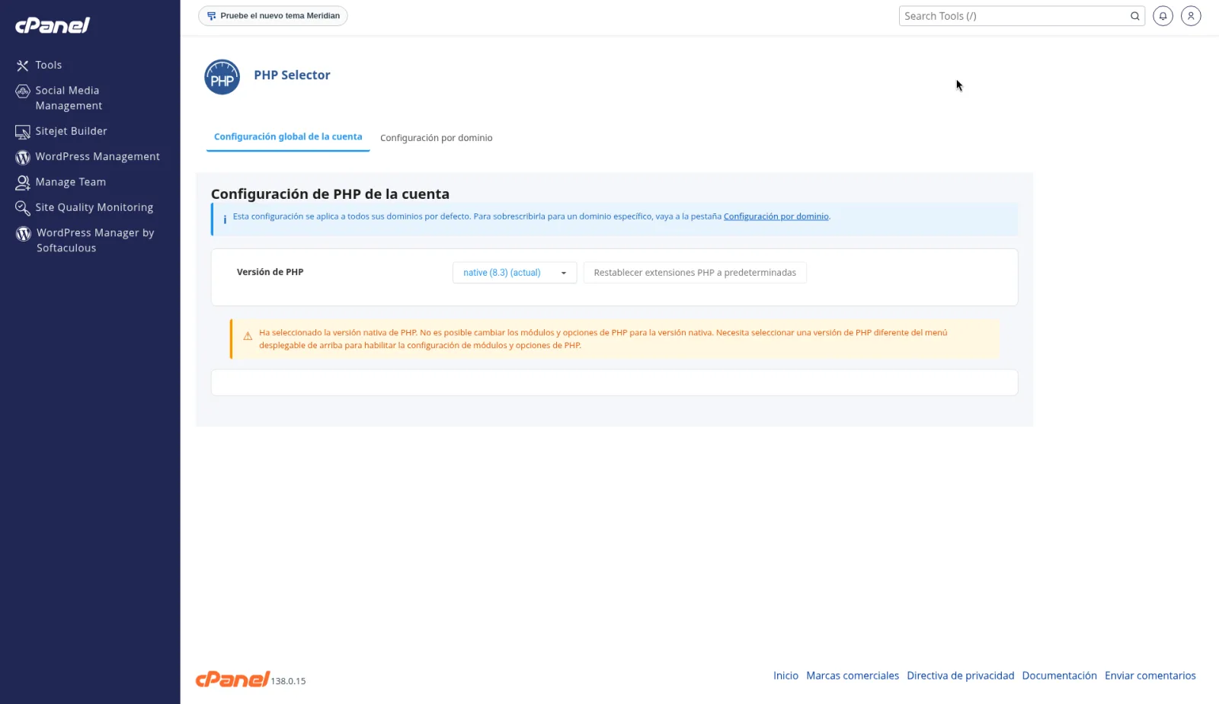Open the PHP version dropdown native (8.3)
The image size is (1219, 704).
(x=514, y=273)
